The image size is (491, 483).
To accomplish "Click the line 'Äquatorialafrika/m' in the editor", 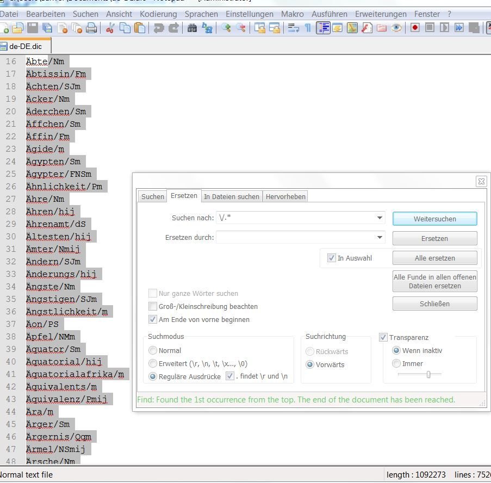I will pyautogui.click(x=75, y=374).
